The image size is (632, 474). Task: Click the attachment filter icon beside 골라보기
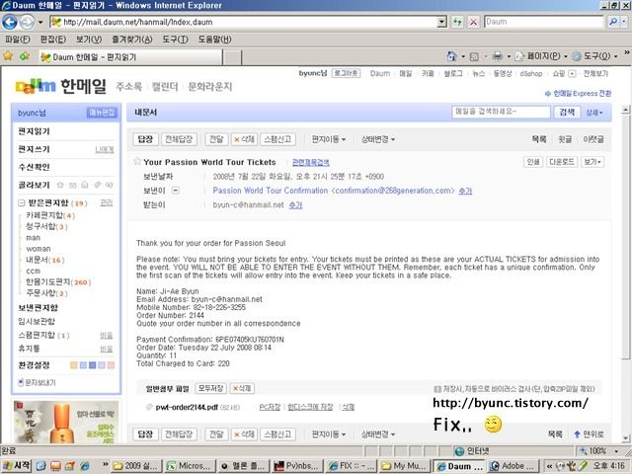tap(97, 185)
